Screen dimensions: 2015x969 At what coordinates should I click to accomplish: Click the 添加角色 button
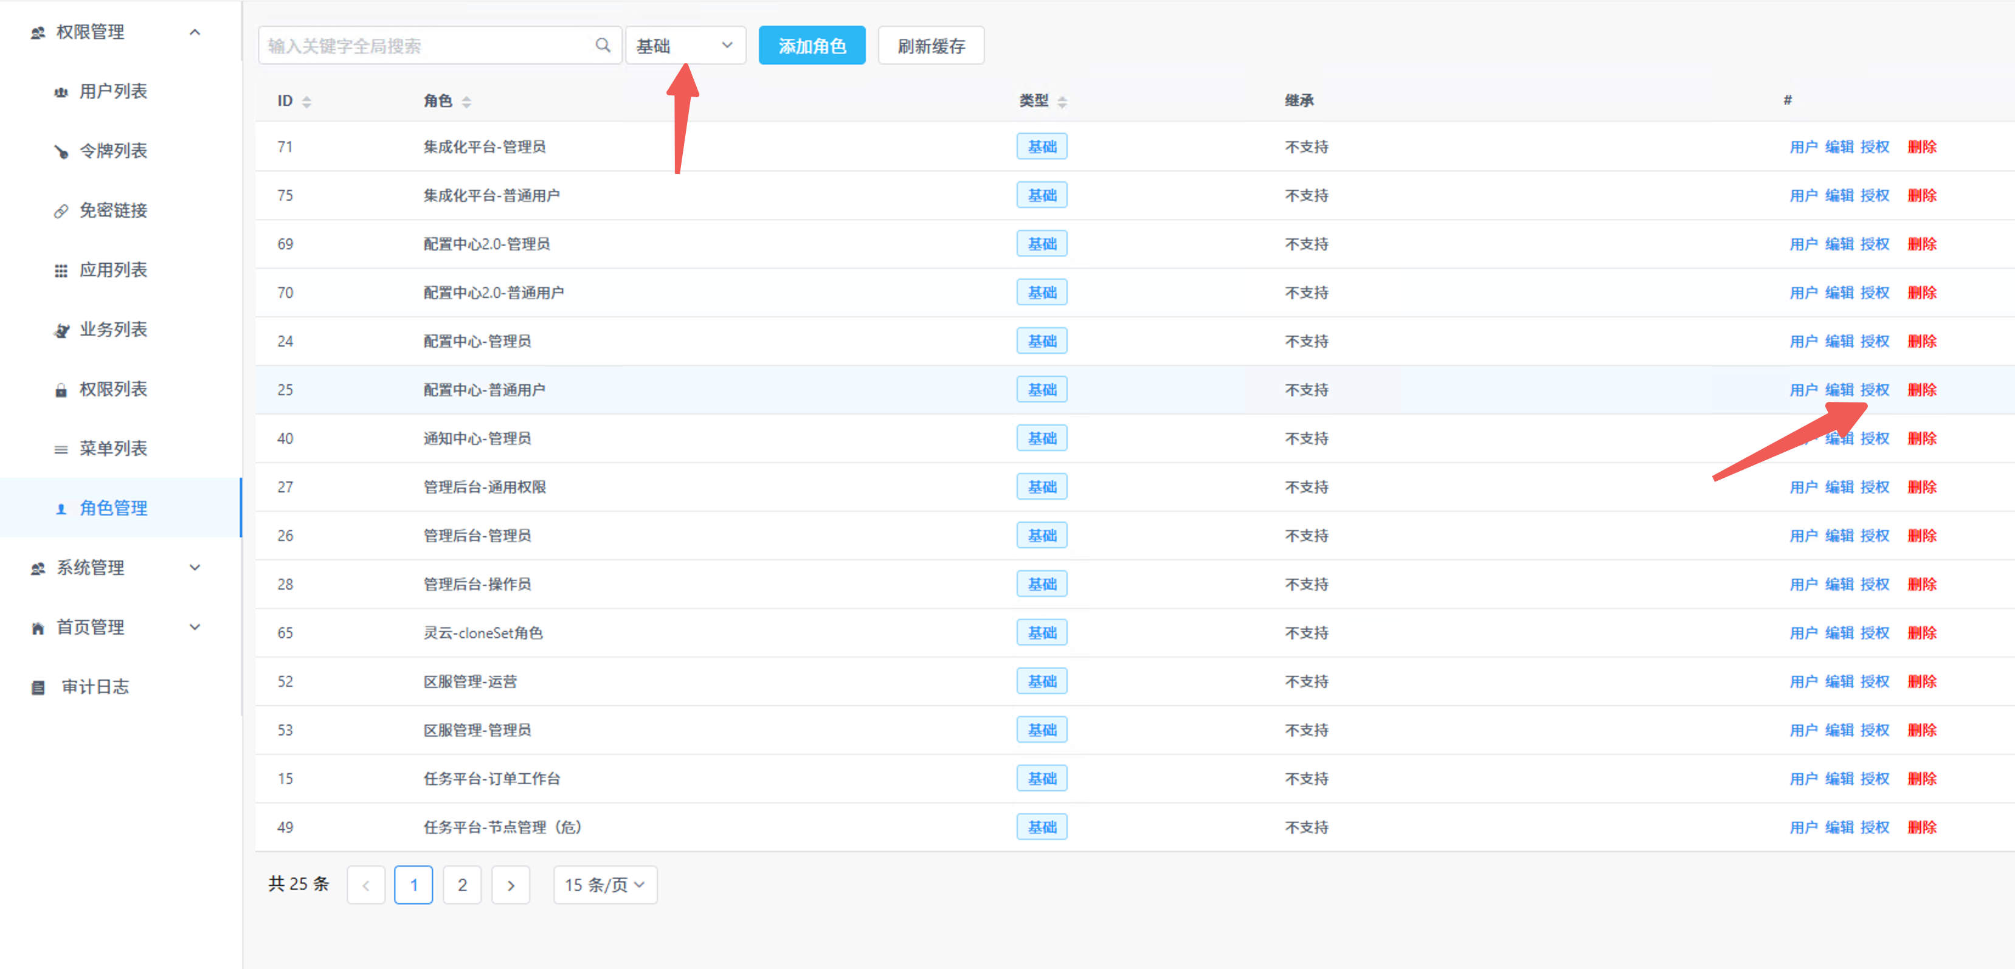pyautogui.click(x=812, y=46)
